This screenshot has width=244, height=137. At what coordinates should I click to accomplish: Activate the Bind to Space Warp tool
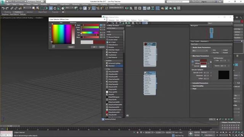(20, 8)
